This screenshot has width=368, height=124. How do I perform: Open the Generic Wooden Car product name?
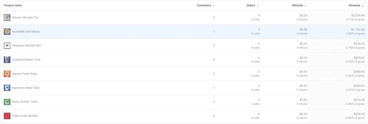tap(25, 17)
